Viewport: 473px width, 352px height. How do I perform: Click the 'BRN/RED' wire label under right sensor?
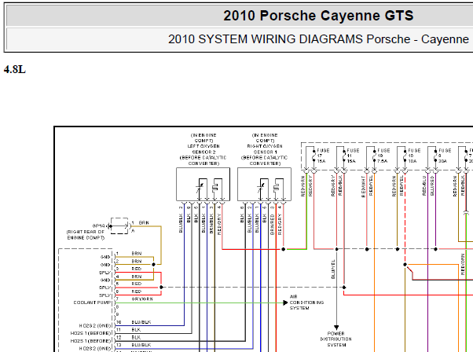(x=272, y=225)
